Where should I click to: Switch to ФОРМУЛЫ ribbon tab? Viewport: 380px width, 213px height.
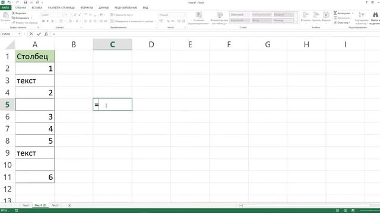pyautogui.click(x=87, y=8)
